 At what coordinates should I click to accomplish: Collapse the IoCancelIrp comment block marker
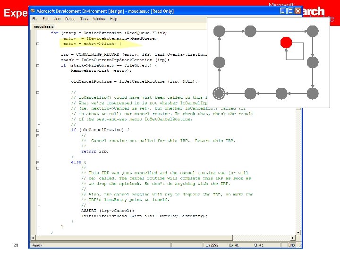(37, 93)
